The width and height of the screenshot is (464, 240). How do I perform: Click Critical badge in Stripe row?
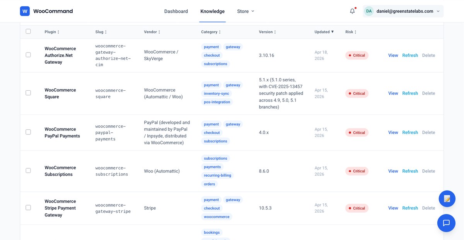point(357,208)
